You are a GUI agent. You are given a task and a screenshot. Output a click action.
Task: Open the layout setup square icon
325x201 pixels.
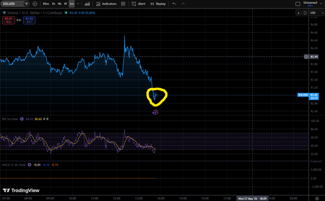[298, 4]
